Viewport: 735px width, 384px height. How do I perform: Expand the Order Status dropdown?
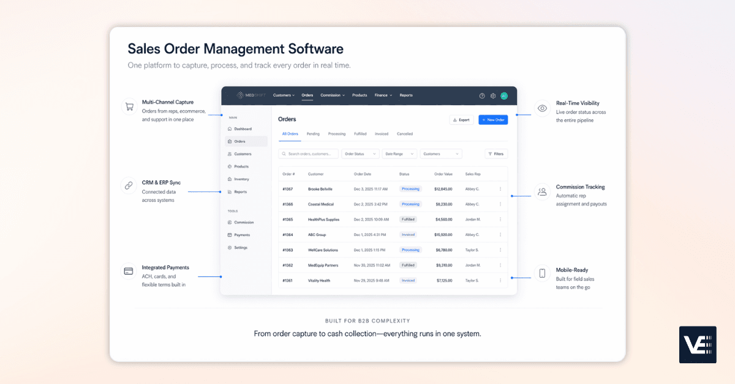tap(360, 153)
